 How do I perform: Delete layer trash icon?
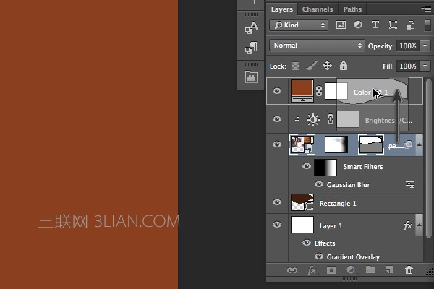click(x=409, y=269)
